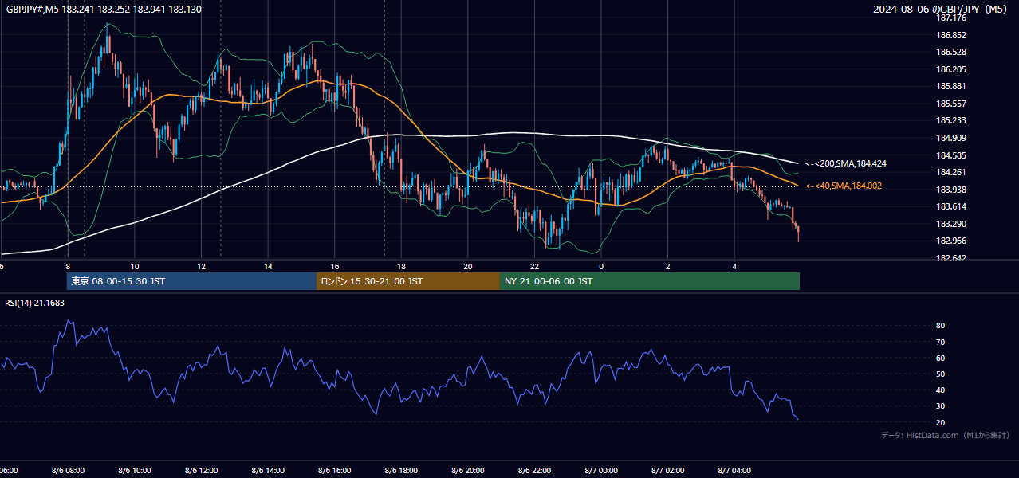Select the NY 21:00-06:00 JST session bar

tap(650, 281)
